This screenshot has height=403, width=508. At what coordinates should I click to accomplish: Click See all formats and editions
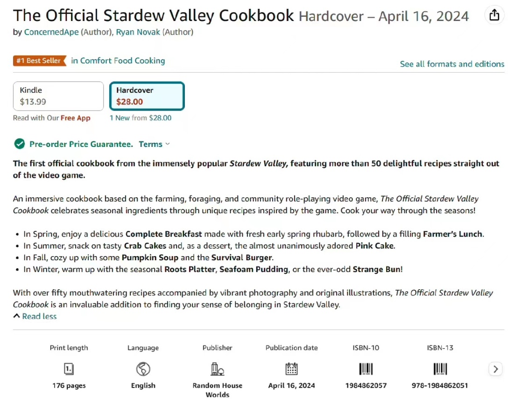point(452,64)
